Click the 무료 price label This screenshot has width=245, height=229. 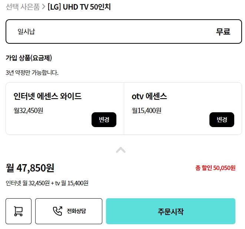tap(223, 31)
